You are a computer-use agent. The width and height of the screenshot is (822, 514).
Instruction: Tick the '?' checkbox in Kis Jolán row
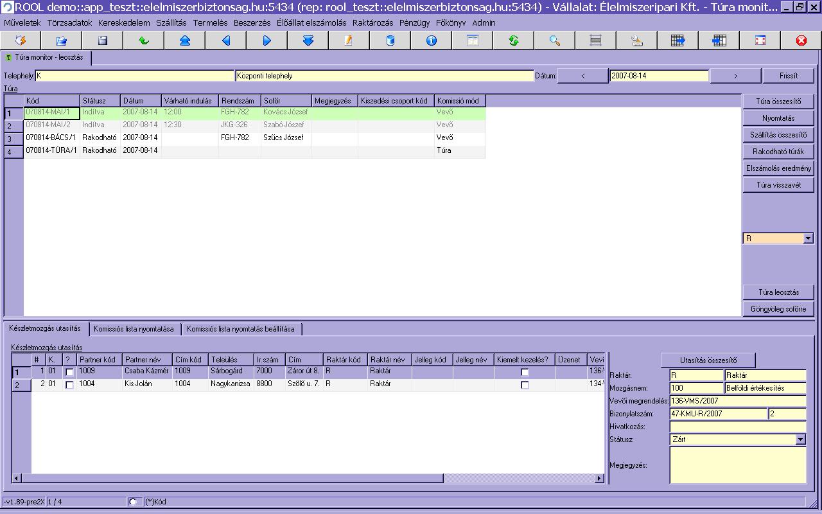[x=69, y=385]
